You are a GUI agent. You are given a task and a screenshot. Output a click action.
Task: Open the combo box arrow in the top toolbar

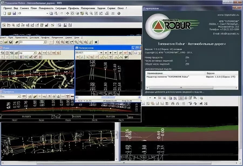pos(47,13)
